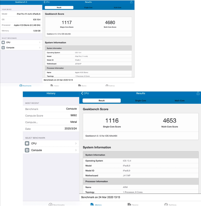The width and height of the screenshot is (201, 206).
Task: Switch to Multi-Core tab in the lower Results
Action: [179, 101]
